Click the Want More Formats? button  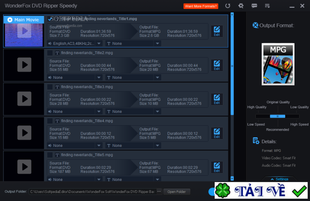[201, 6]
